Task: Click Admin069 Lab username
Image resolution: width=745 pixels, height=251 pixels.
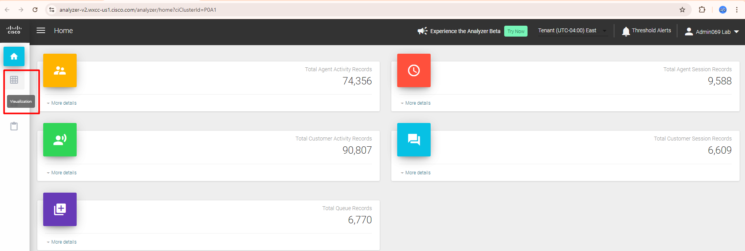Action: [x=713, y=32]
